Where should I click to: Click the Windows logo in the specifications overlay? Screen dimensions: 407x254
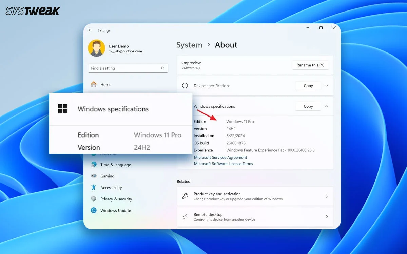tap(62, 109)
